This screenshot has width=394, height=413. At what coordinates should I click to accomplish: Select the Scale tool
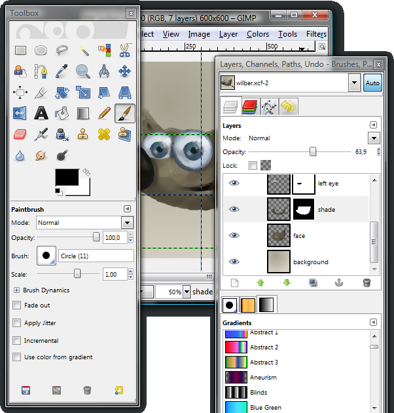(83, 92)
